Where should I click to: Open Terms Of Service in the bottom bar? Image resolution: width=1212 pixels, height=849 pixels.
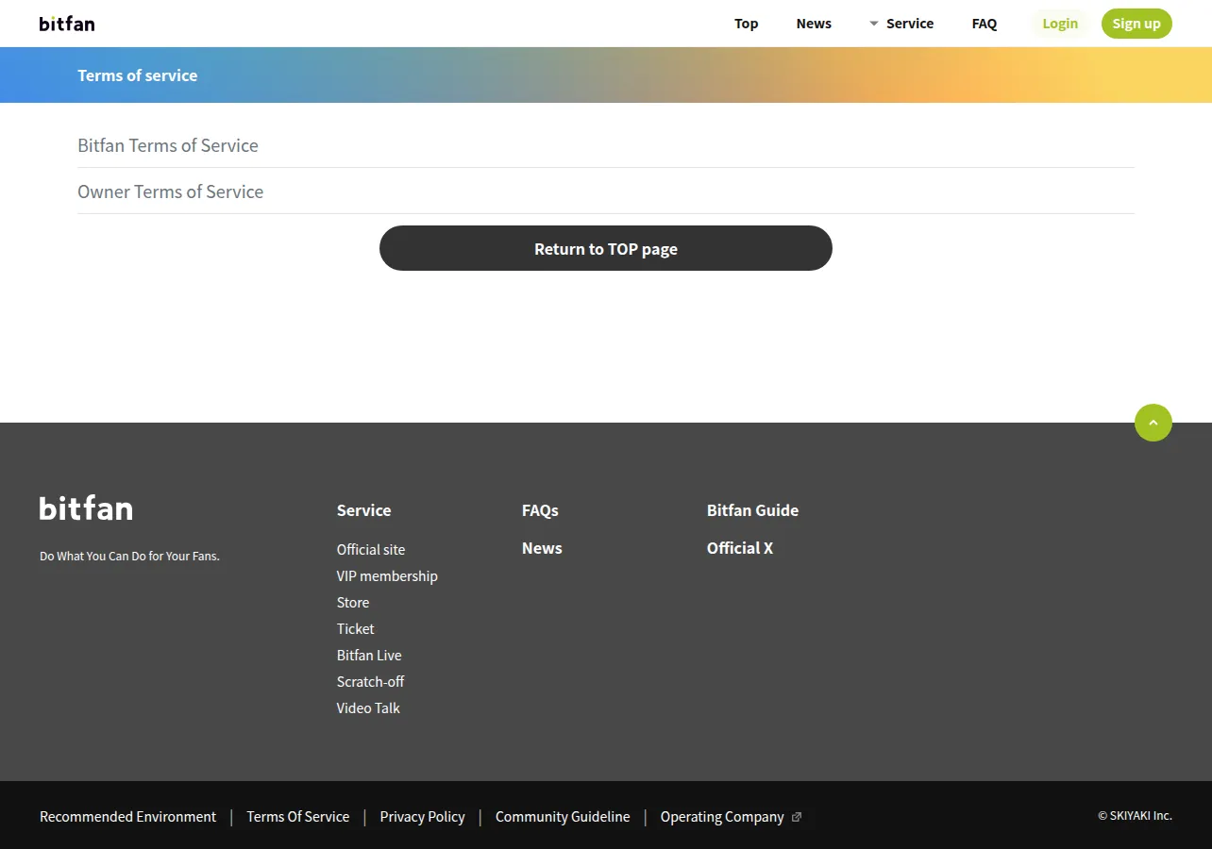(297, 817)
